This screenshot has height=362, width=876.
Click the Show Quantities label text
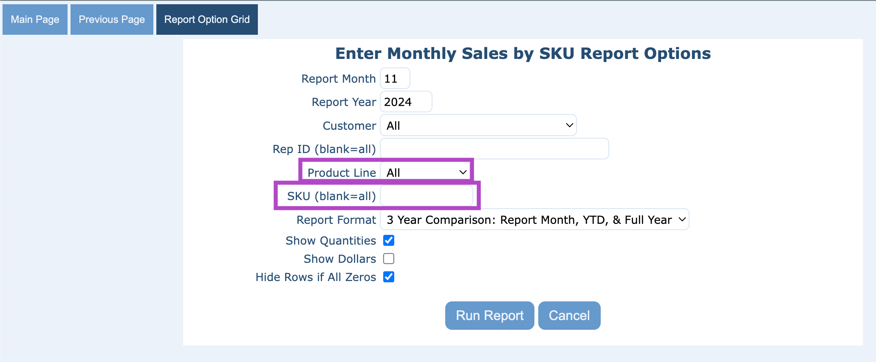pos(331,240)
